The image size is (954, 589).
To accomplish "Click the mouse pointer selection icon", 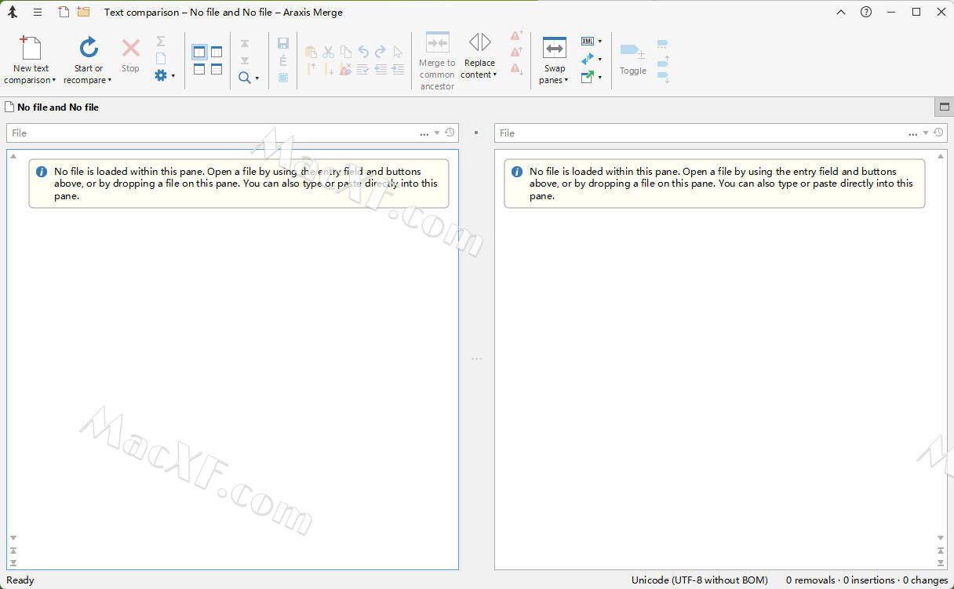I will 399,52.
